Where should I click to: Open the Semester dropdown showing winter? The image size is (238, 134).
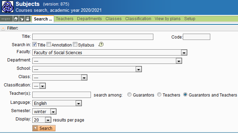click(44, 111)
